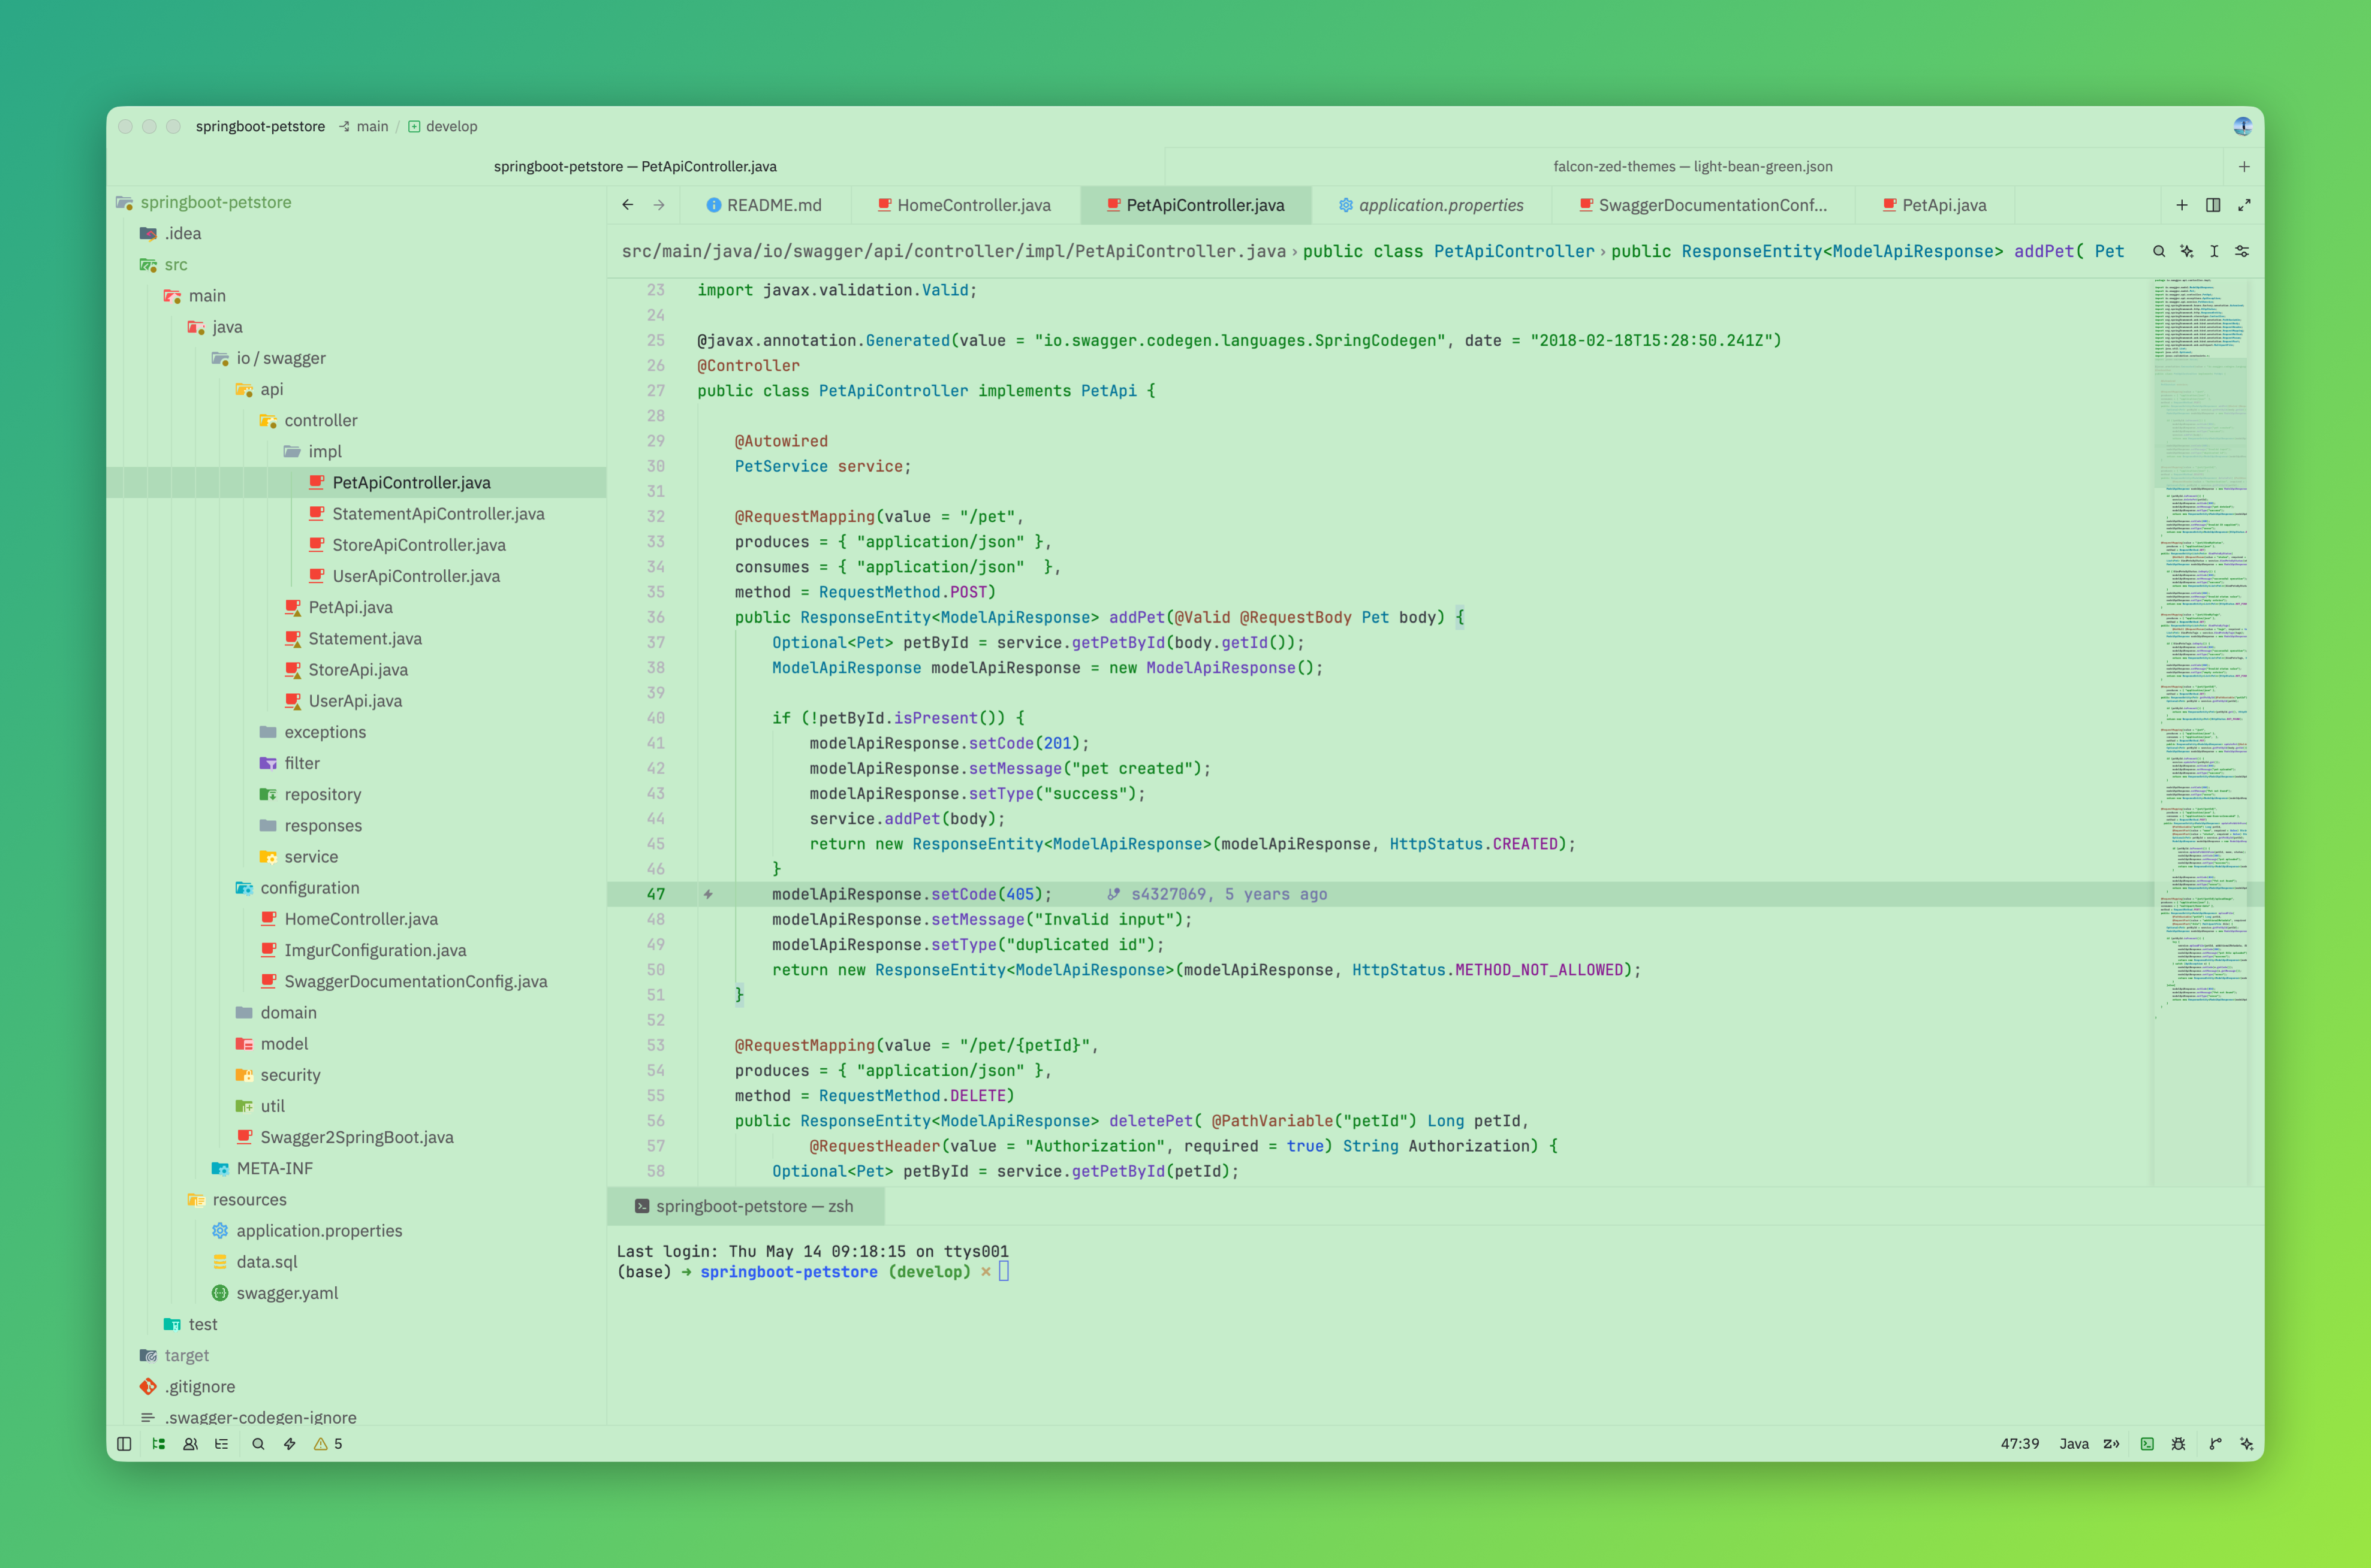Open diagnostics showing 5 warnings
The height and width of the screenshot is (1568, 2371).
coord(328,1444)
